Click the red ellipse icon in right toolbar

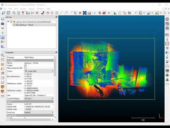tap(167, 84)
